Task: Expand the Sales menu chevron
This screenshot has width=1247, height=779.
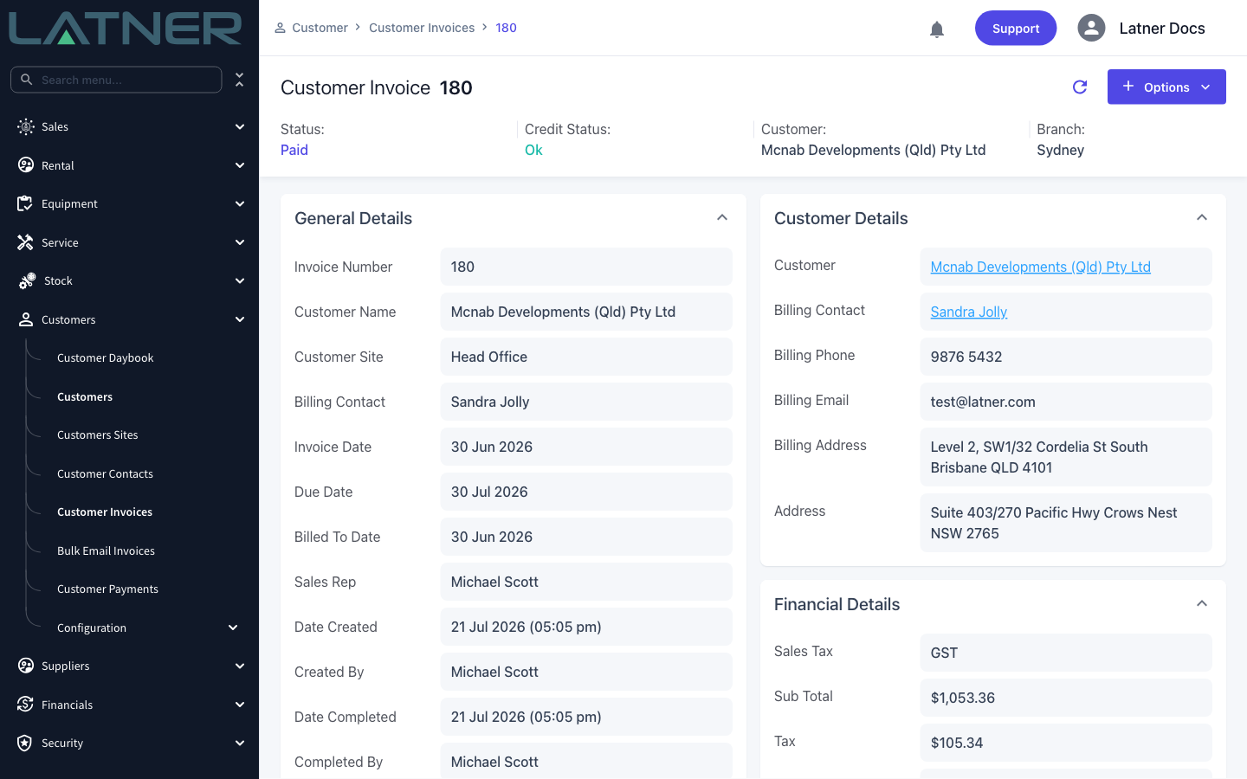Action: [x=240, y=126]
